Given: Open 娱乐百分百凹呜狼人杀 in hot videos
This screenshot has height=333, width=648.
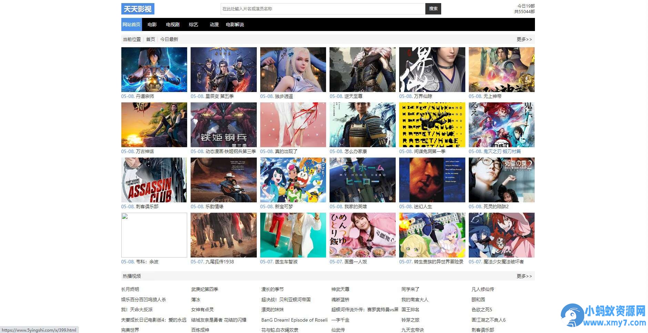Looking at the screenshot, I should point(144,300).
